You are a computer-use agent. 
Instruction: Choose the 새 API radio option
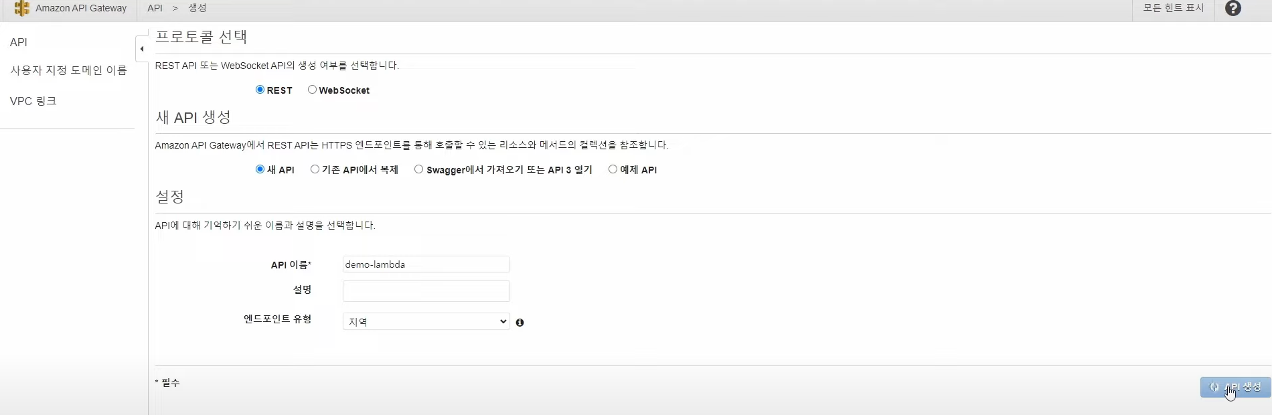pyautogui.click(x=260, y=169)
